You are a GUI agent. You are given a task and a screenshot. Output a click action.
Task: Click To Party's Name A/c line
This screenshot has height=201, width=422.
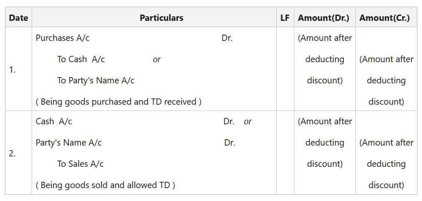[x=96, y=80]
